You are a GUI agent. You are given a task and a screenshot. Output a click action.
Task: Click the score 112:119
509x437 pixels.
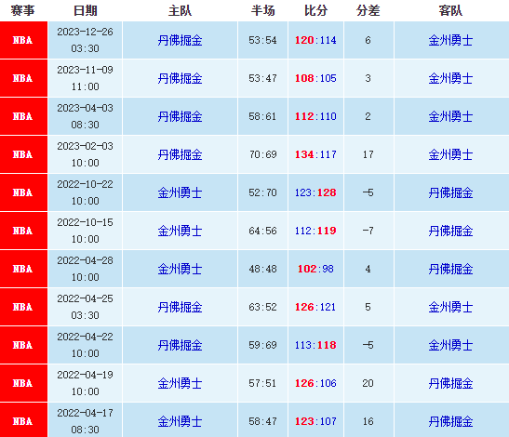(x=315, y=231)
